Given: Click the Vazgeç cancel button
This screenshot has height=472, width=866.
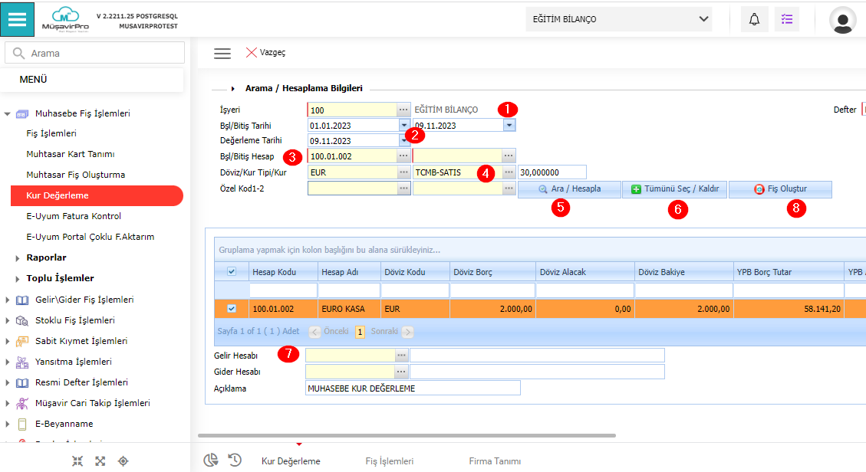Looking at the screenshot, I should point(265,52).
